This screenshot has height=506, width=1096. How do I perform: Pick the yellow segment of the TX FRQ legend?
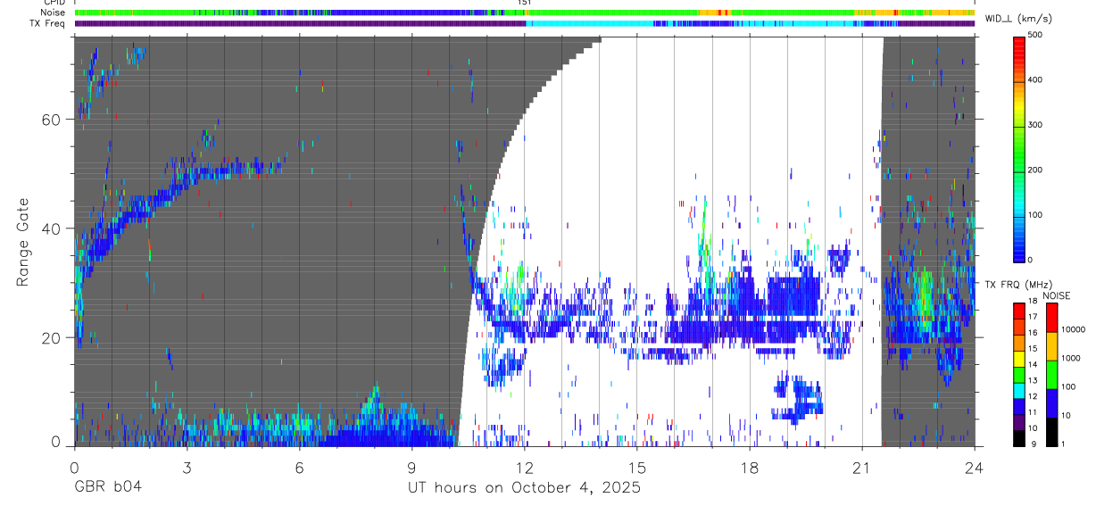1019,357
